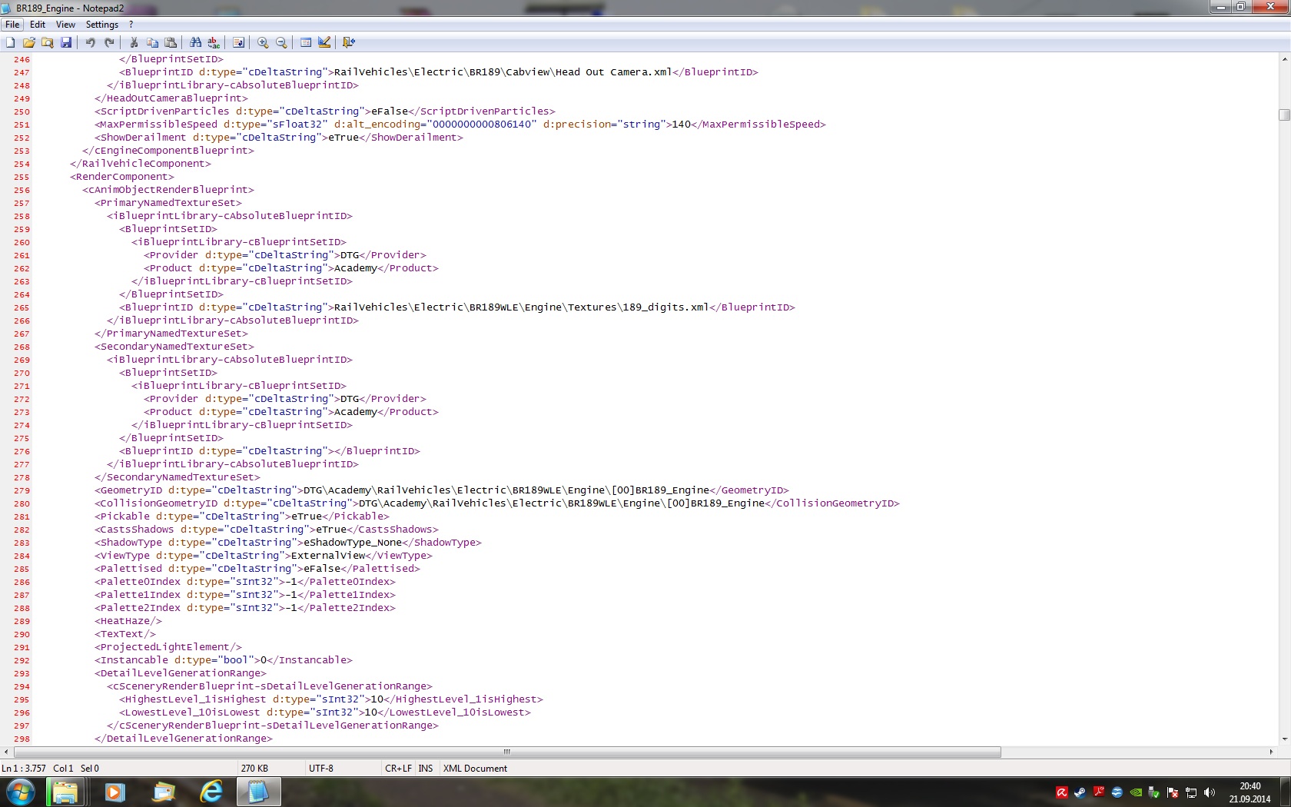The image size is (1291, 807).
Task: Click the Redo arrow icon
Action: [x=109, y=42]
